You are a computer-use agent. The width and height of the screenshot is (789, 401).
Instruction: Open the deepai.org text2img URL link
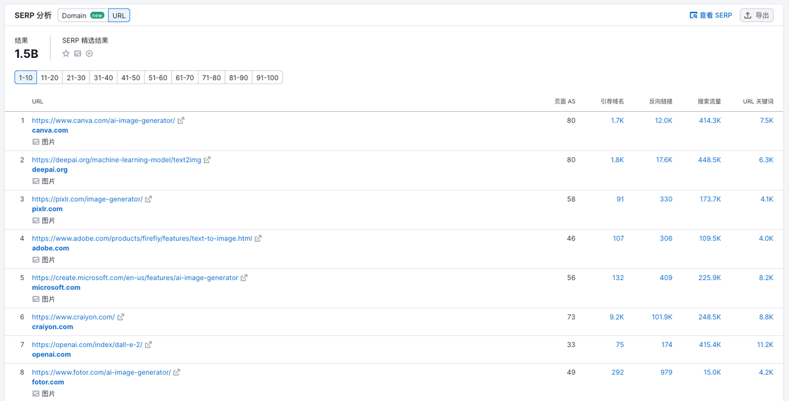(x=116, y=160)
